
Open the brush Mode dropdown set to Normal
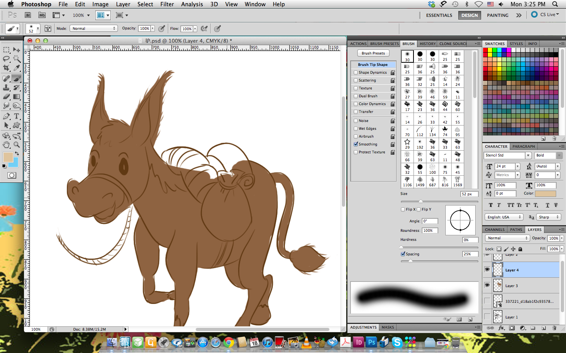pyautogui.click(x=94, y=29)
